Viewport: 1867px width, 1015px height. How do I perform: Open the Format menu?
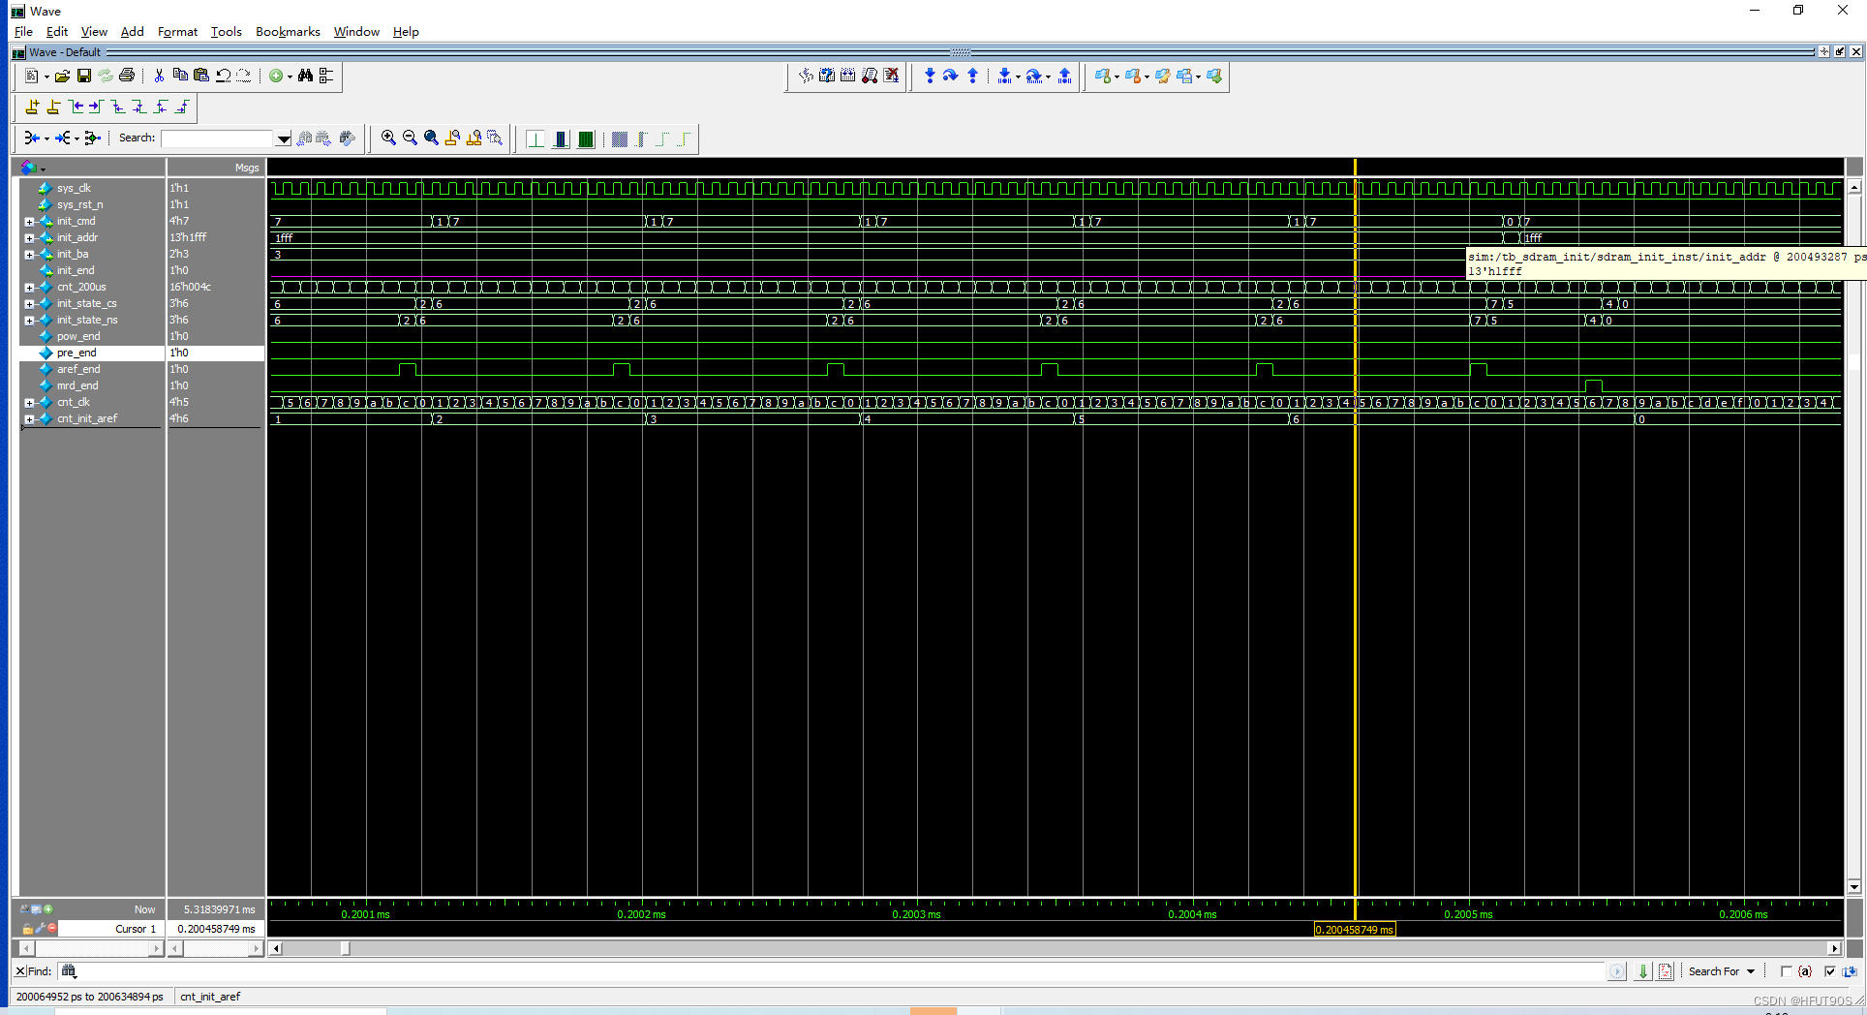[177, 32]
